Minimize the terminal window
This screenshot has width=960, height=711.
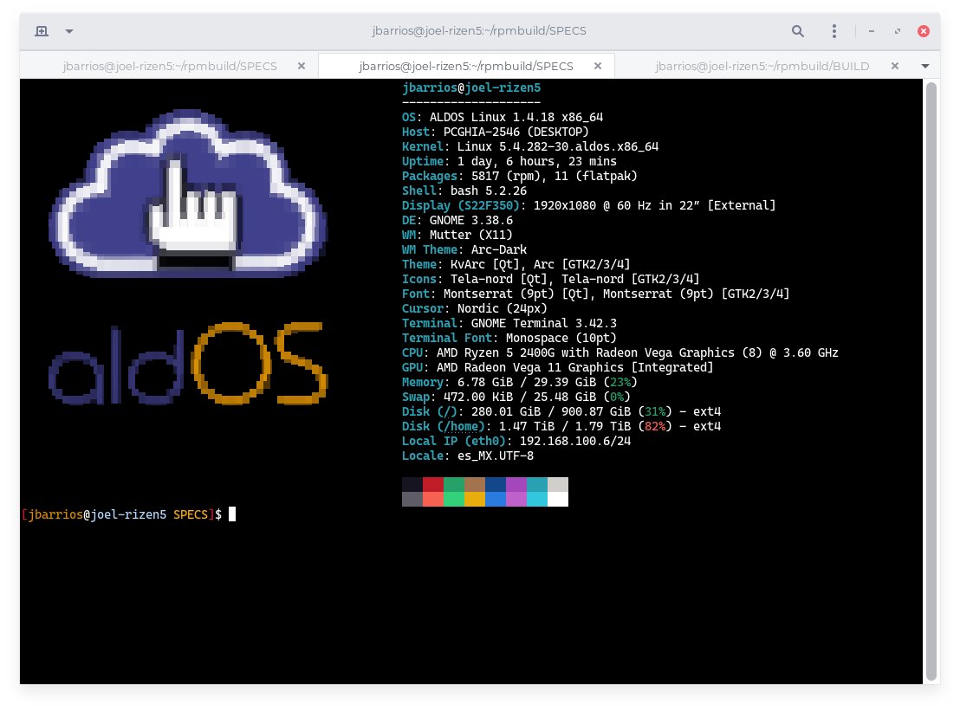coord(872,31)
